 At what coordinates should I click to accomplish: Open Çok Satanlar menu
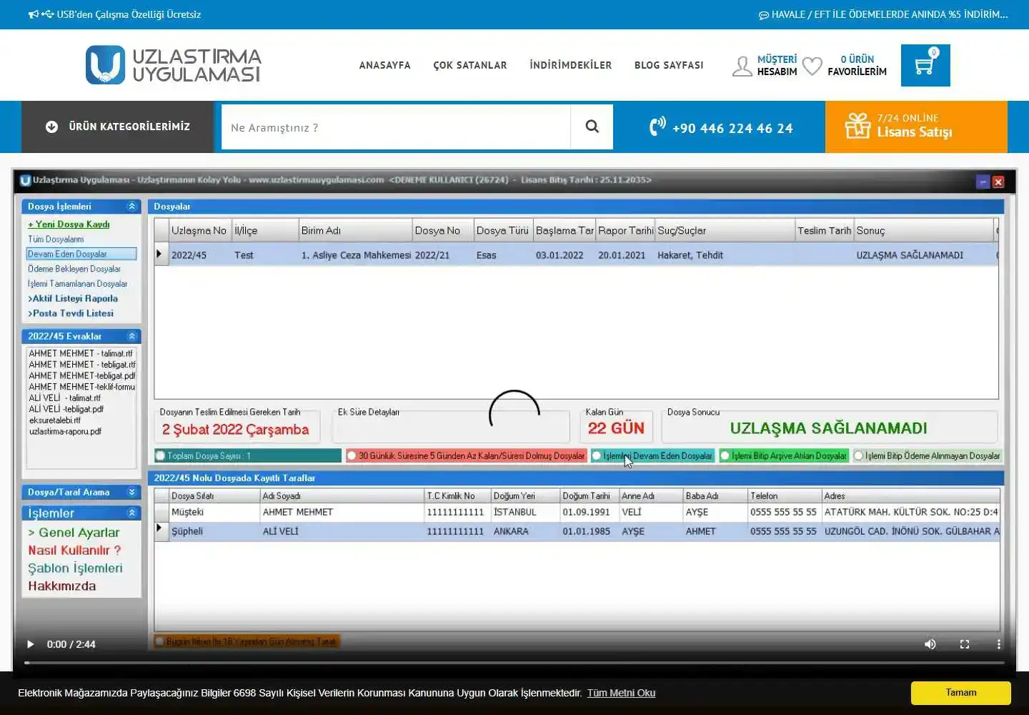coord(470,65)
